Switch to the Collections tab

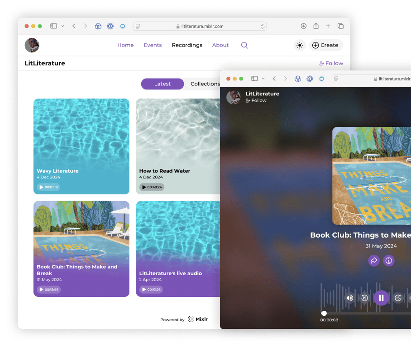tap(205, 84)
